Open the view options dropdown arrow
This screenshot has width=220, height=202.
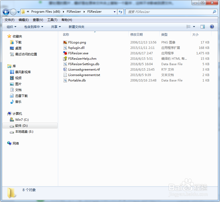[194, 27]
